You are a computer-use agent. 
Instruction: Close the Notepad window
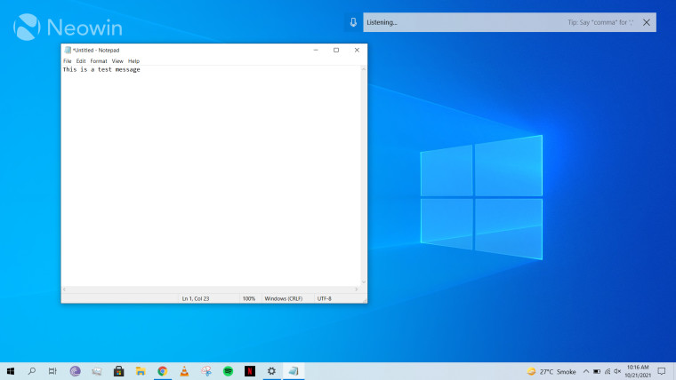(x=357, y=50)
